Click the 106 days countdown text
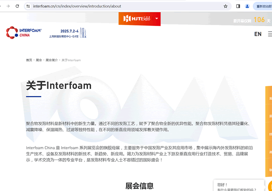The image size is (272, 191). [252, 20]
